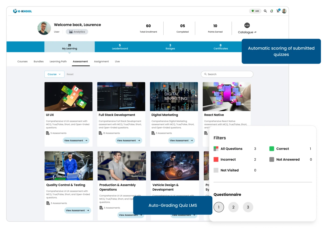This screenshot has height=228, width=323.
Task: Expand the Catalogue dropdown
Action: [247, 32]
